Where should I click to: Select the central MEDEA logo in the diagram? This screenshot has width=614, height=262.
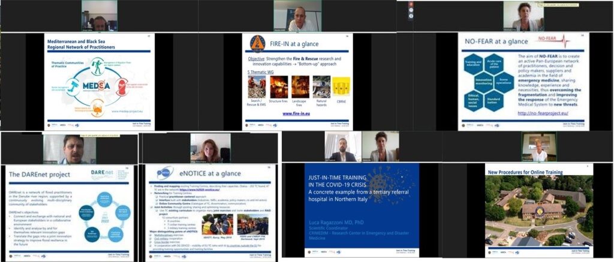(x=97, y=84)
